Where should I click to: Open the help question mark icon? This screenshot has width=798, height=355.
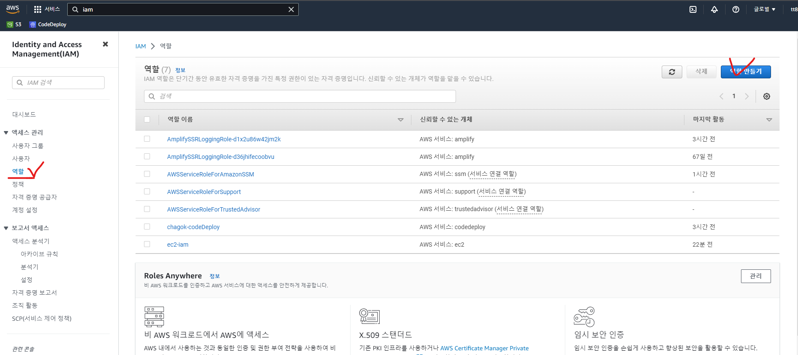click(736, 9)
